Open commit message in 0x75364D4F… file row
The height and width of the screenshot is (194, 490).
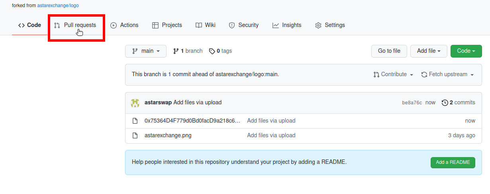pos(271,121)
